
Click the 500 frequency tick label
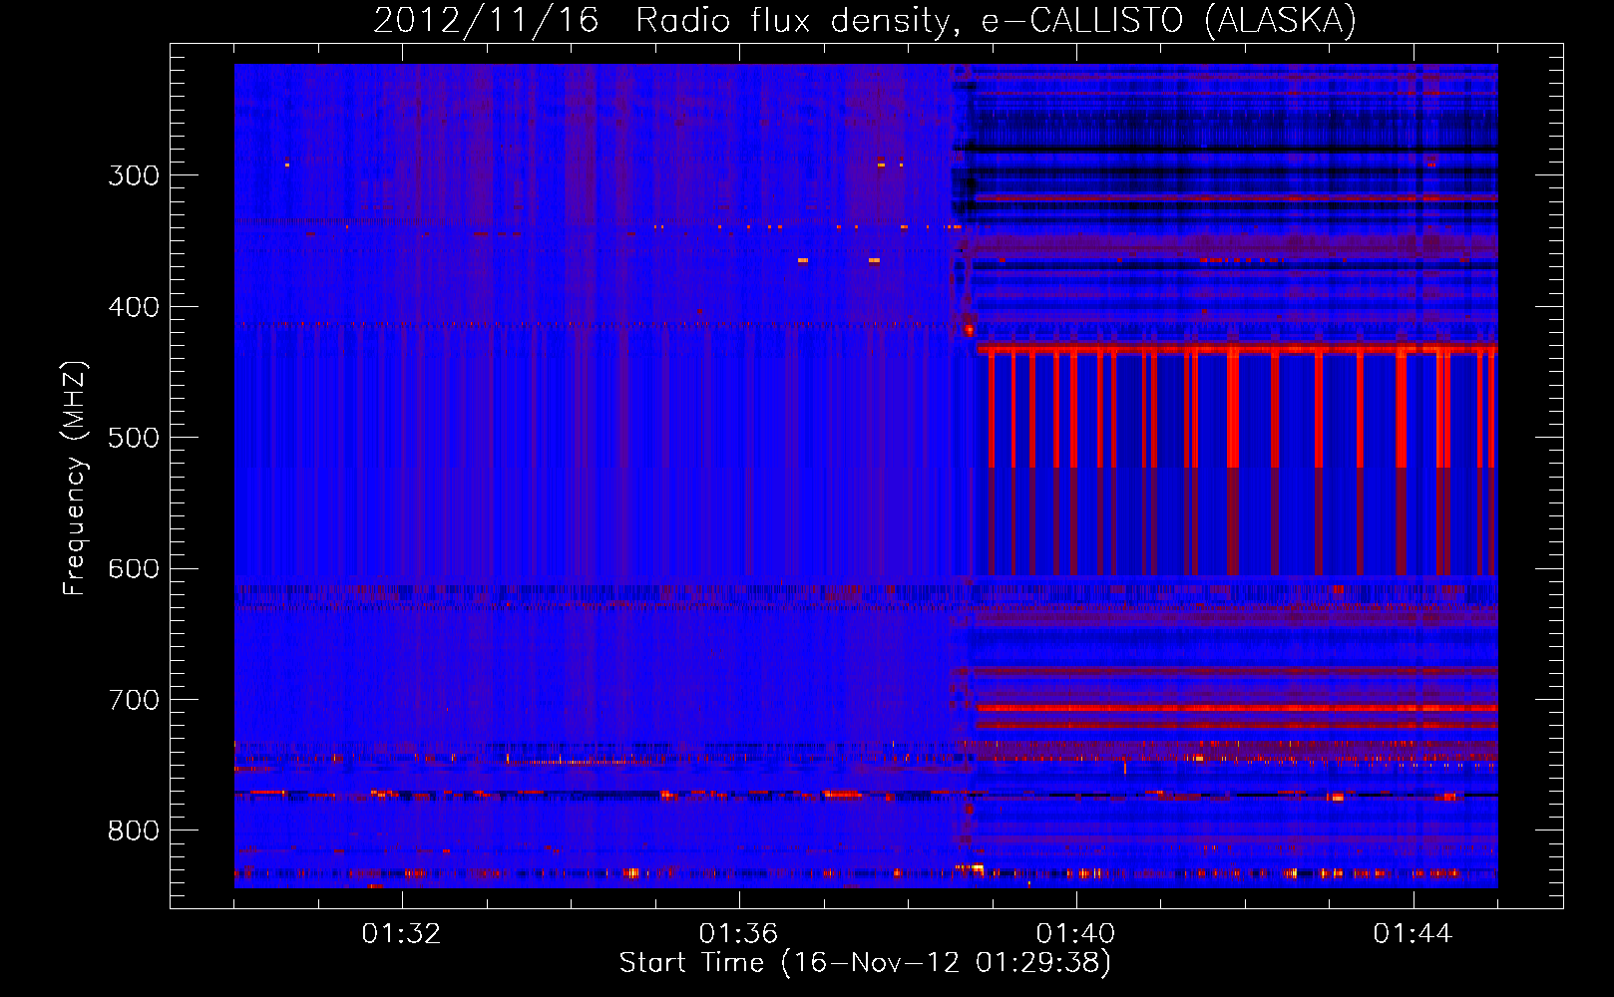click(x=134, y=438)
